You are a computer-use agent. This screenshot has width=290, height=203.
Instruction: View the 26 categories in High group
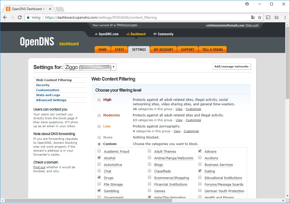(x=179, y=109)
